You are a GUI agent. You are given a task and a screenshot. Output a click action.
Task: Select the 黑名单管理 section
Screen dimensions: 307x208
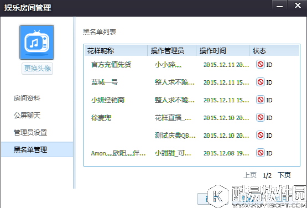pyautogui.click(x=37, y=149)
